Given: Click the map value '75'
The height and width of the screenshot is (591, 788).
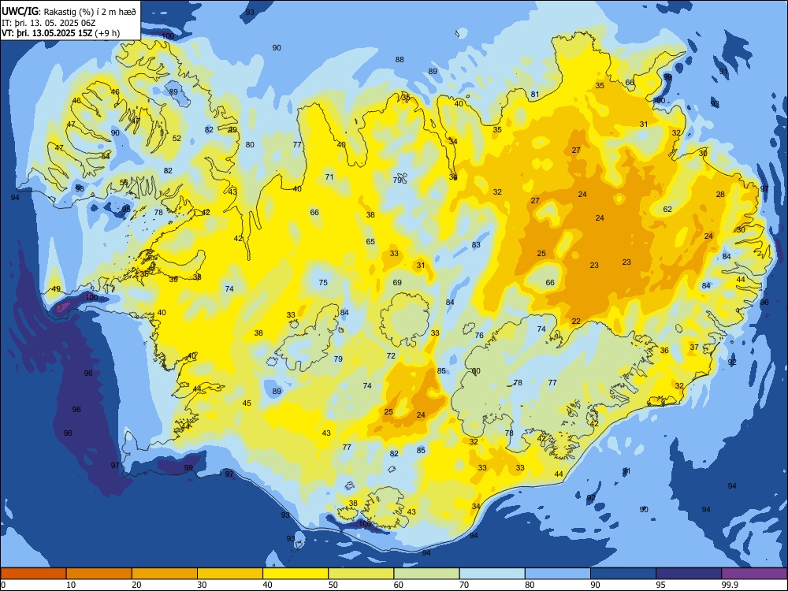Looking at the screenshot, I should [x=323, y=282].
